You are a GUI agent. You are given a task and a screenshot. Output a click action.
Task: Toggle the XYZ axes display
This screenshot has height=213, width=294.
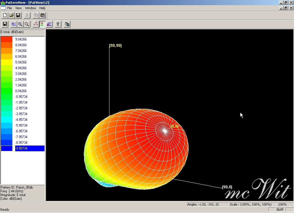pos(36,24)
